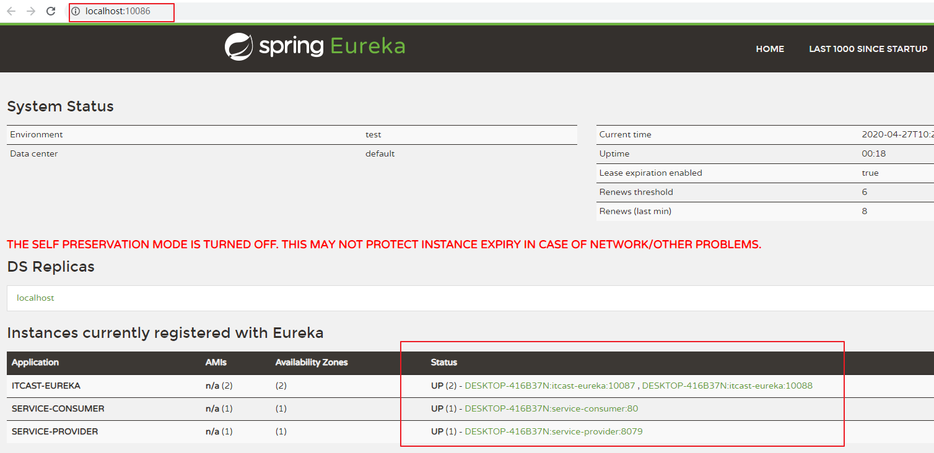Open DESKTOP-416B37N:itcast-eureka:10087 instance link

pyautogui.click(x=550, y=386)
